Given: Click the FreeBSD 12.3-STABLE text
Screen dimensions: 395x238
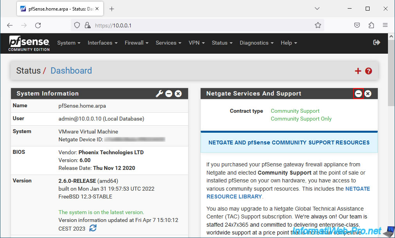Looking at the screenshot, I should coord(85,197).
